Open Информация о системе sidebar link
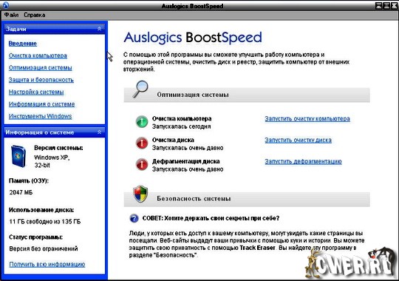399x281 pixels. (41, 104)
